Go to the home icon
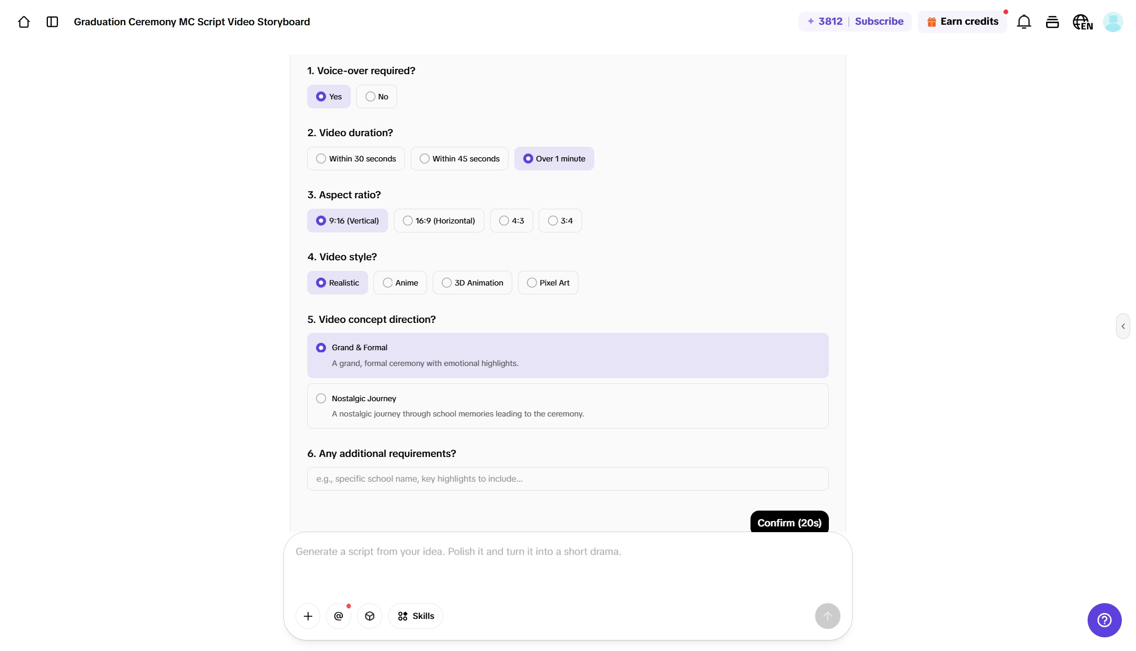Viewport: 1136px width, 651px height. [x=24, y=22]
